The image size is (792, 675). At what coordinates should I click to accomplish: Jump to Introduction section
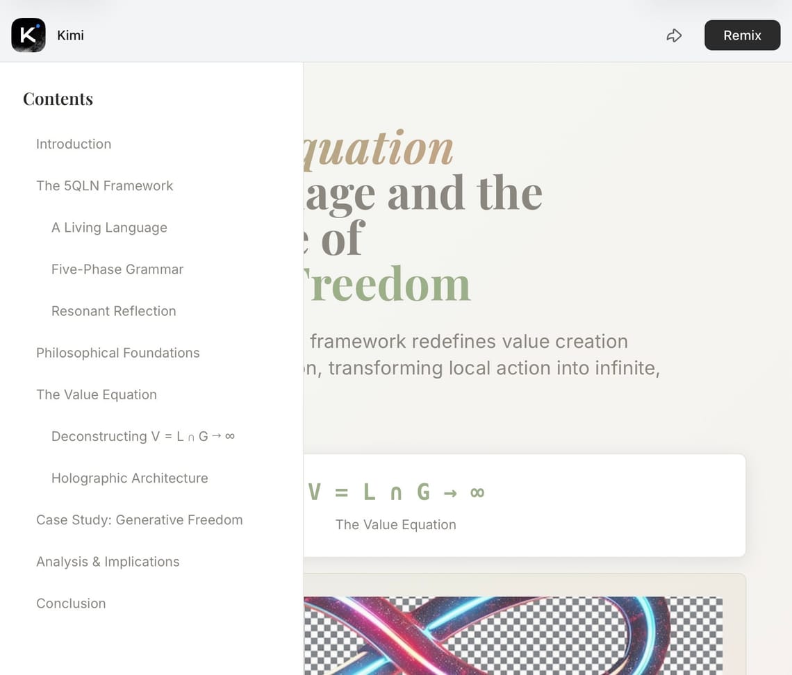point(74,144)
